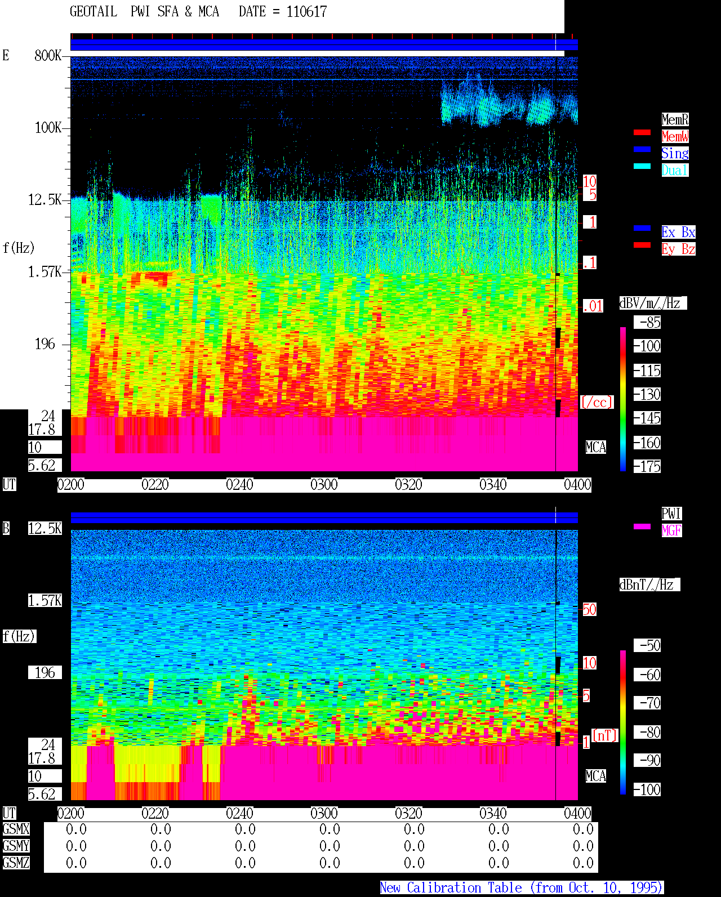Click the dBV/m/√Hz color scale bar
The width and height of the screenshot is (721, 897).
[623, 399]
